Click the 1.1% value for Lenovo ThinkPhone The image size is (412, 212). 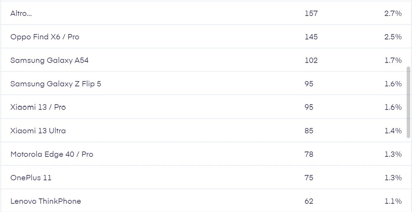click(x=393, y=201)
